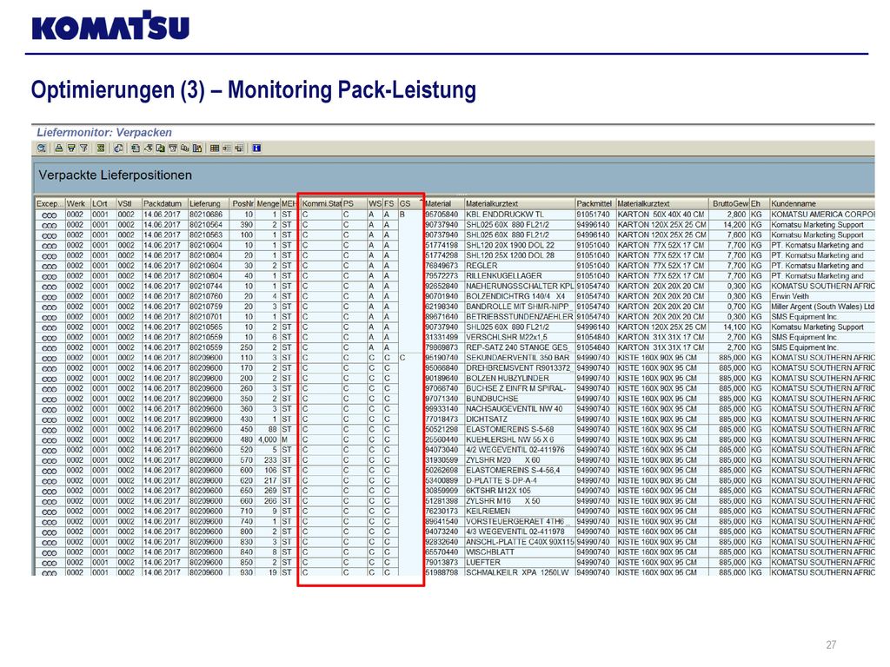Sort ascending with the toolbar icon
The image size is (890, 667).
pyautogui.click(x=59, y=149)
